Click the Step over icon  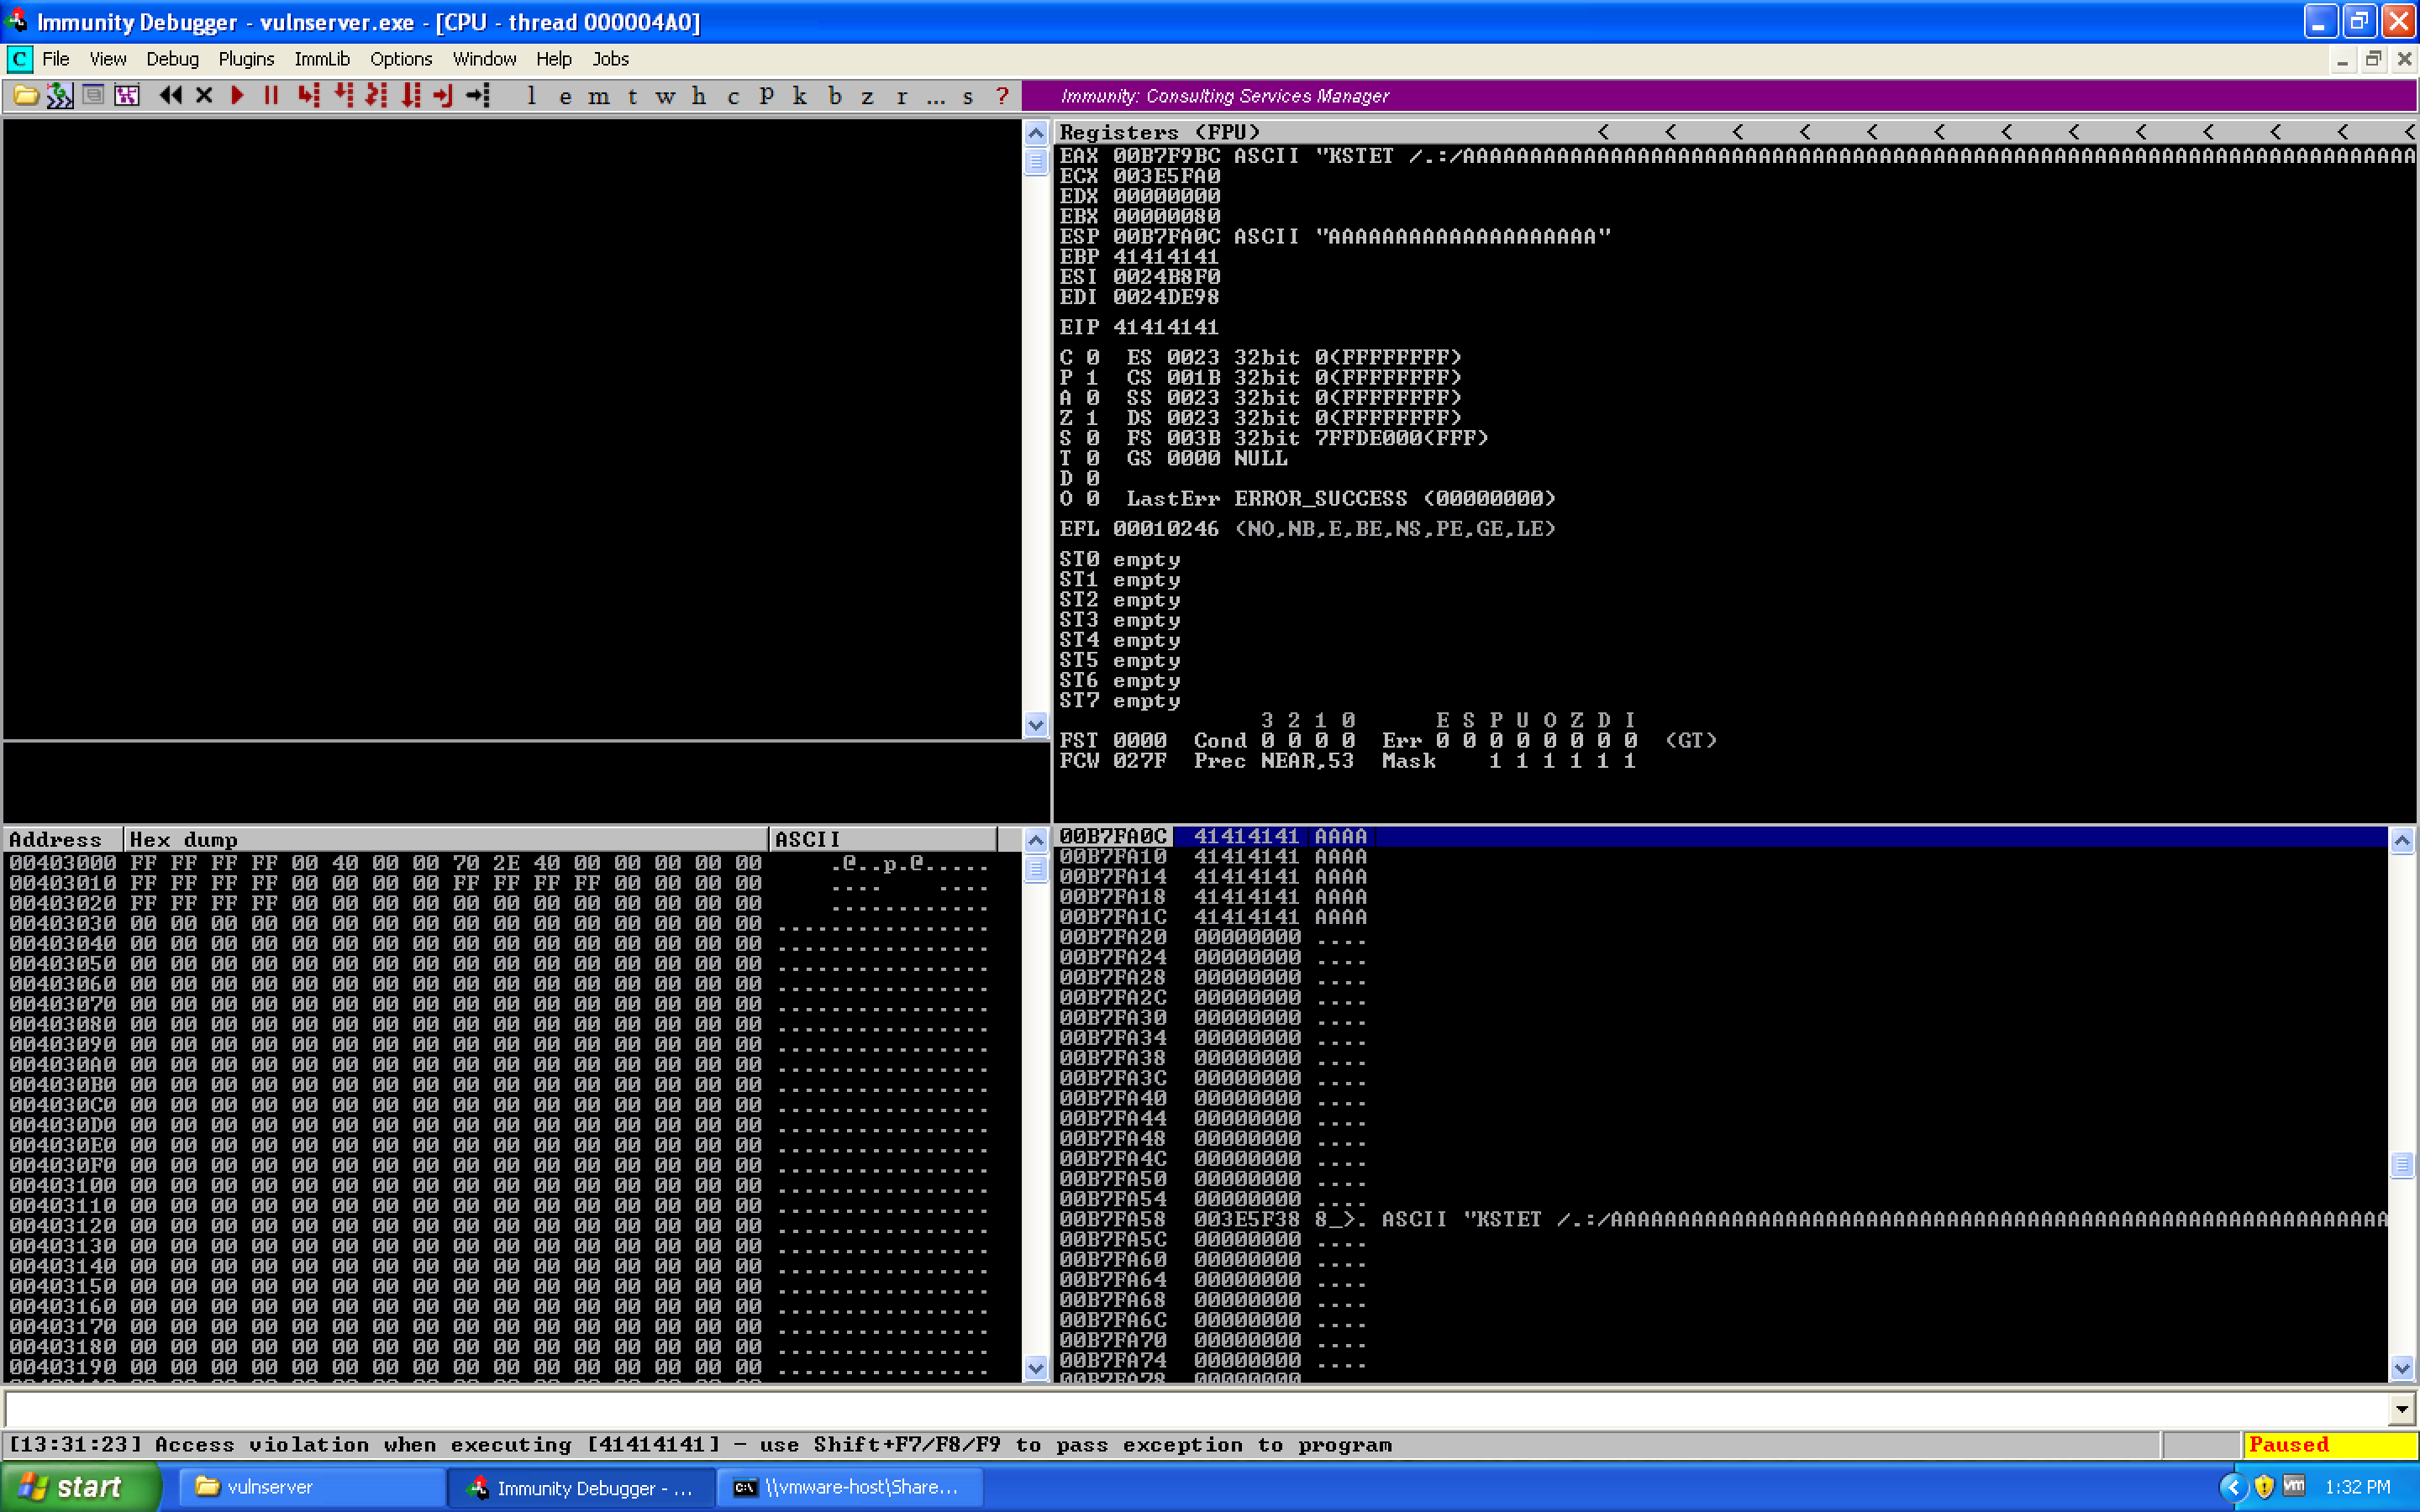coord(343,96)
